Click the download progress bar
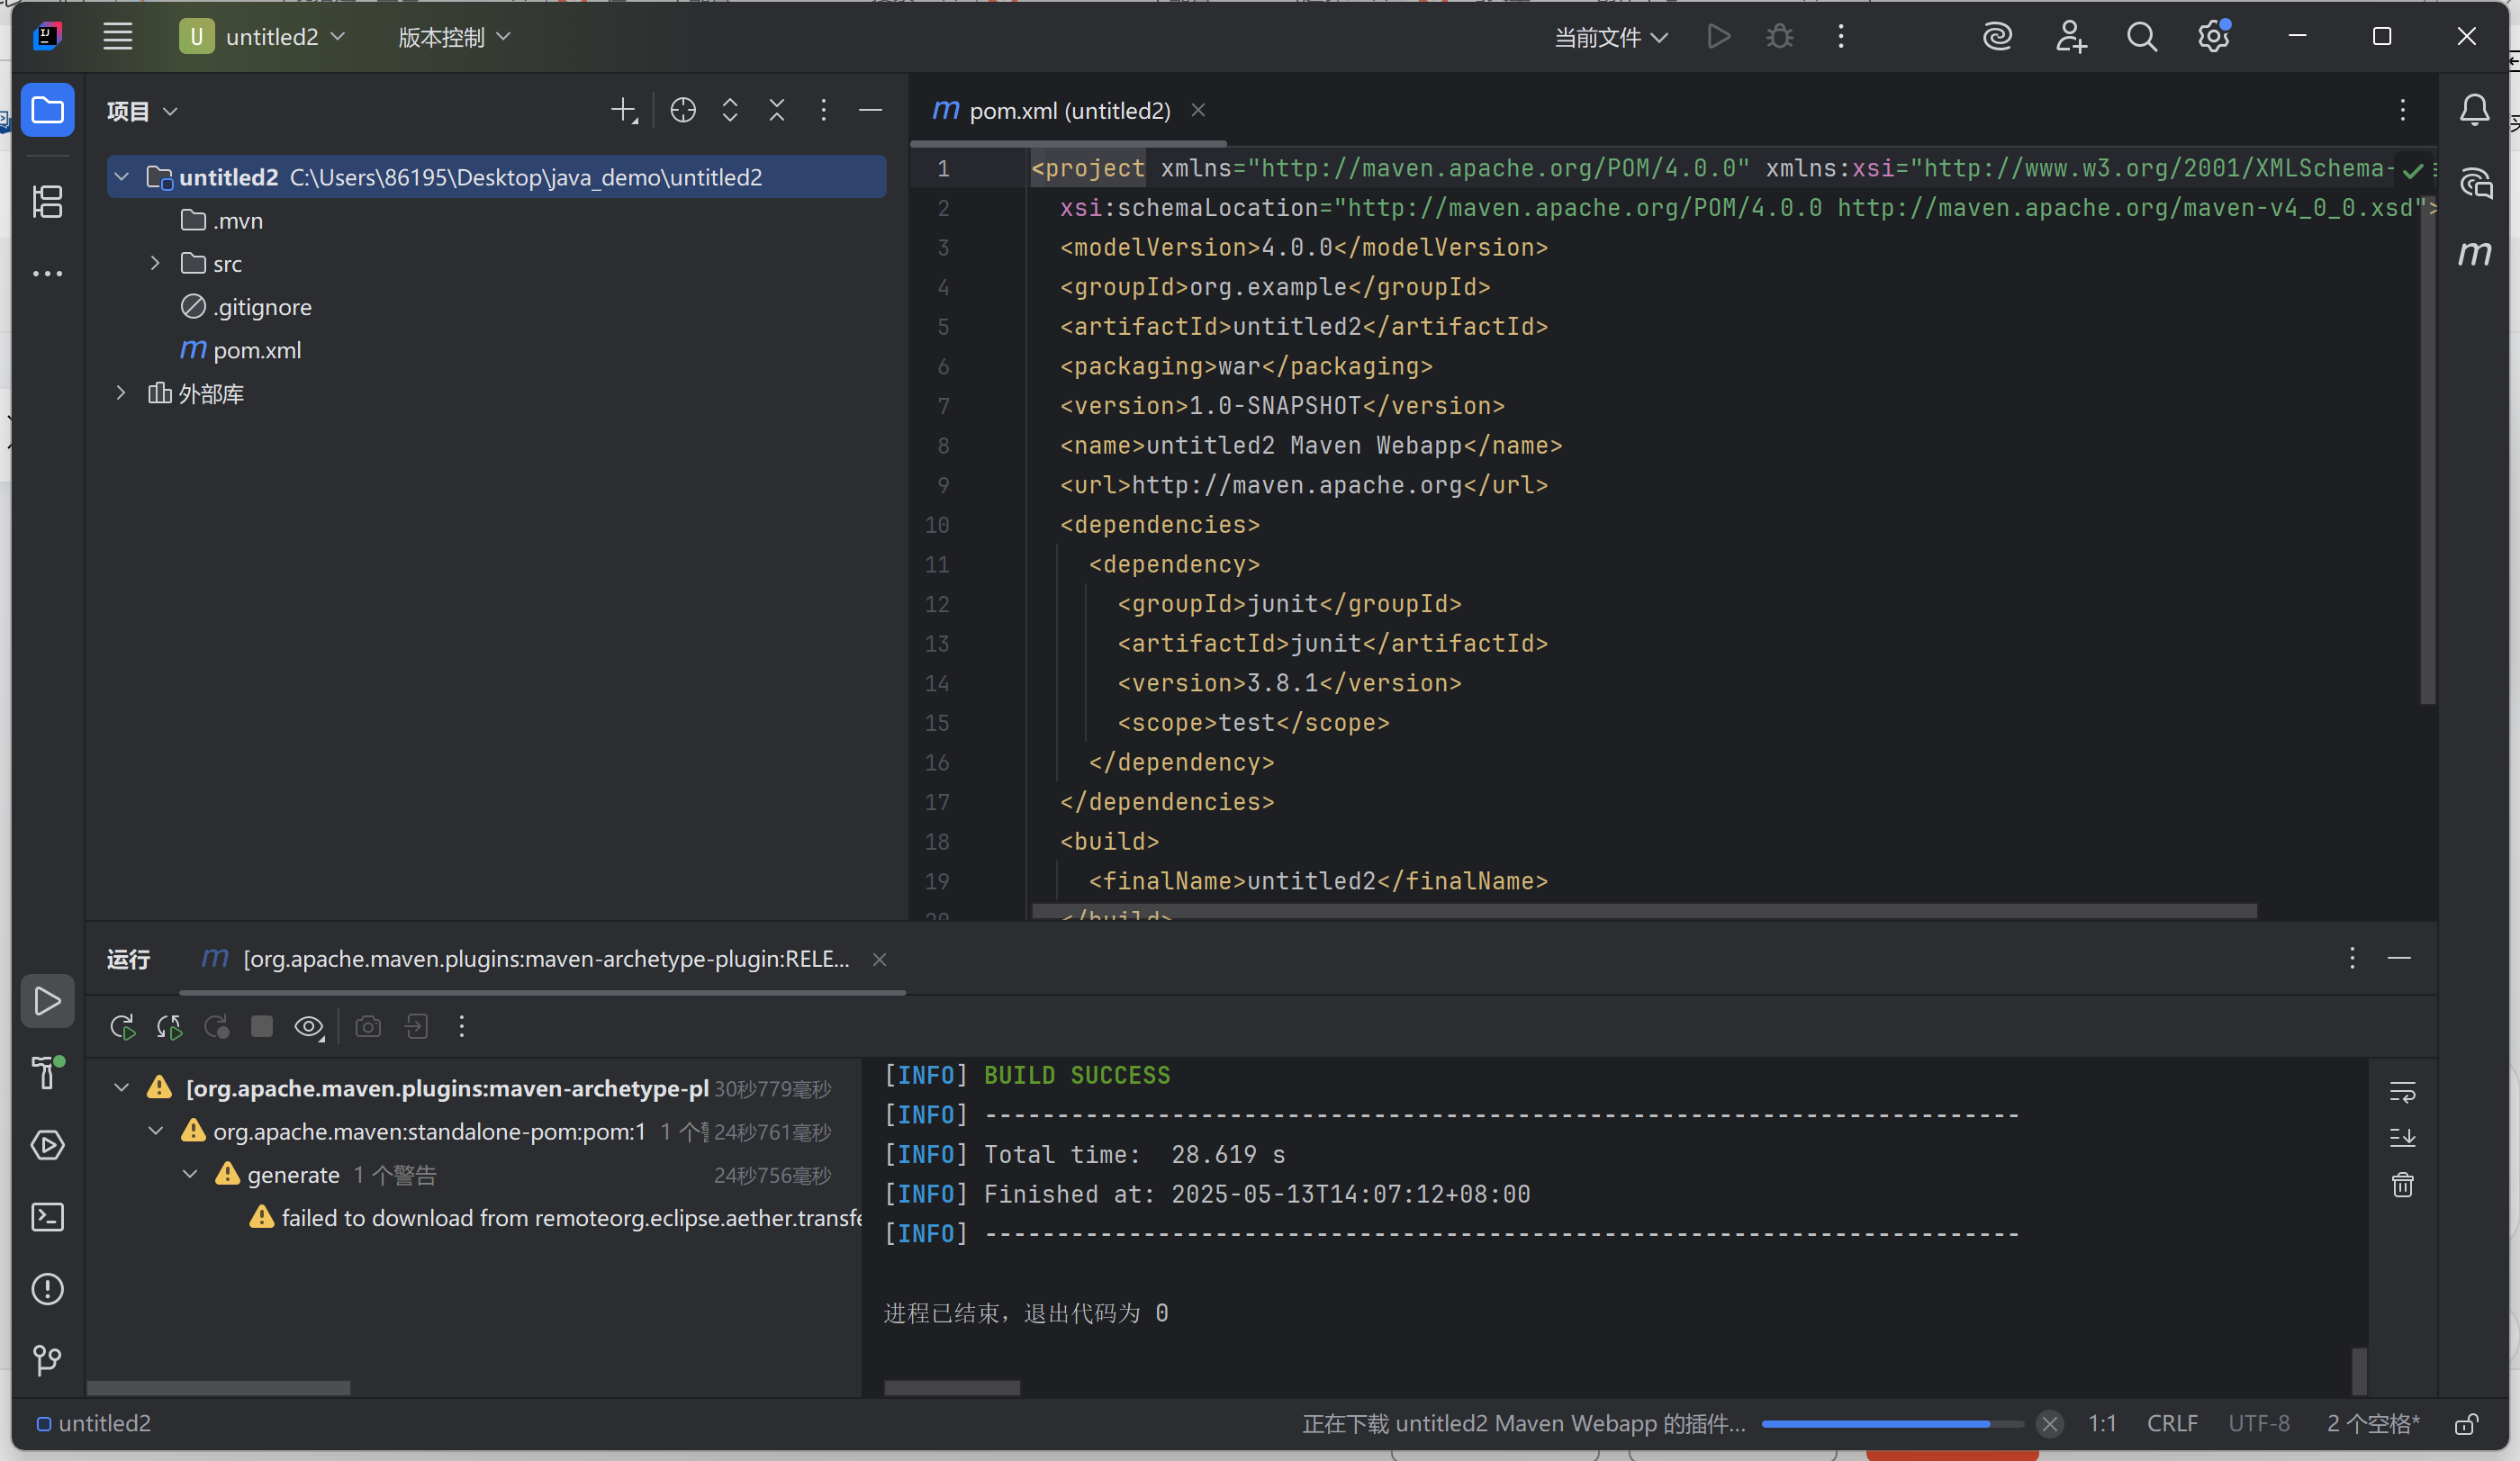 tap(1892, 1424)
